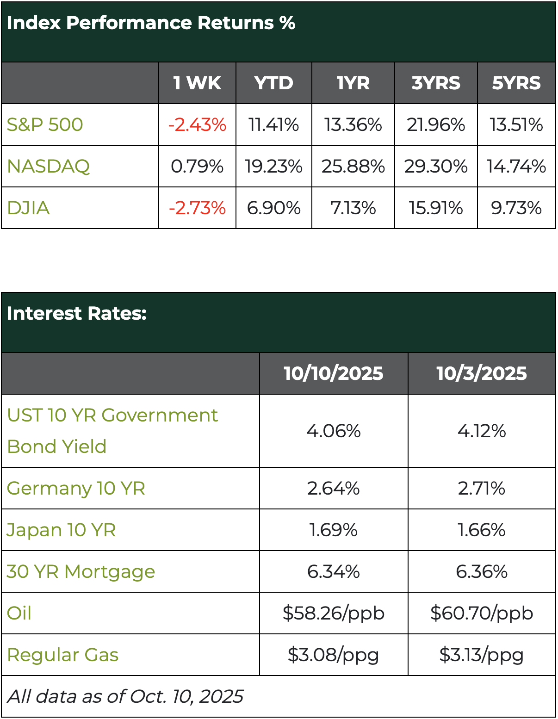Click the S&P 500 red -2.43% value
This screenshot has width=558, height=719.
point(197,124)
